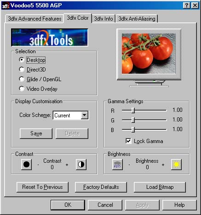The height and width of the screenshot is (215, 201).
Task: Click Reset To Previous button
Action: (x=42, y=187)
